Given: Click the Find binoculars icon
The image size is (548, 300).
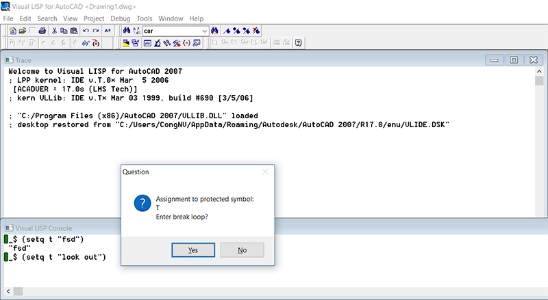Looking at the screenshot, I should coord(126,31).
